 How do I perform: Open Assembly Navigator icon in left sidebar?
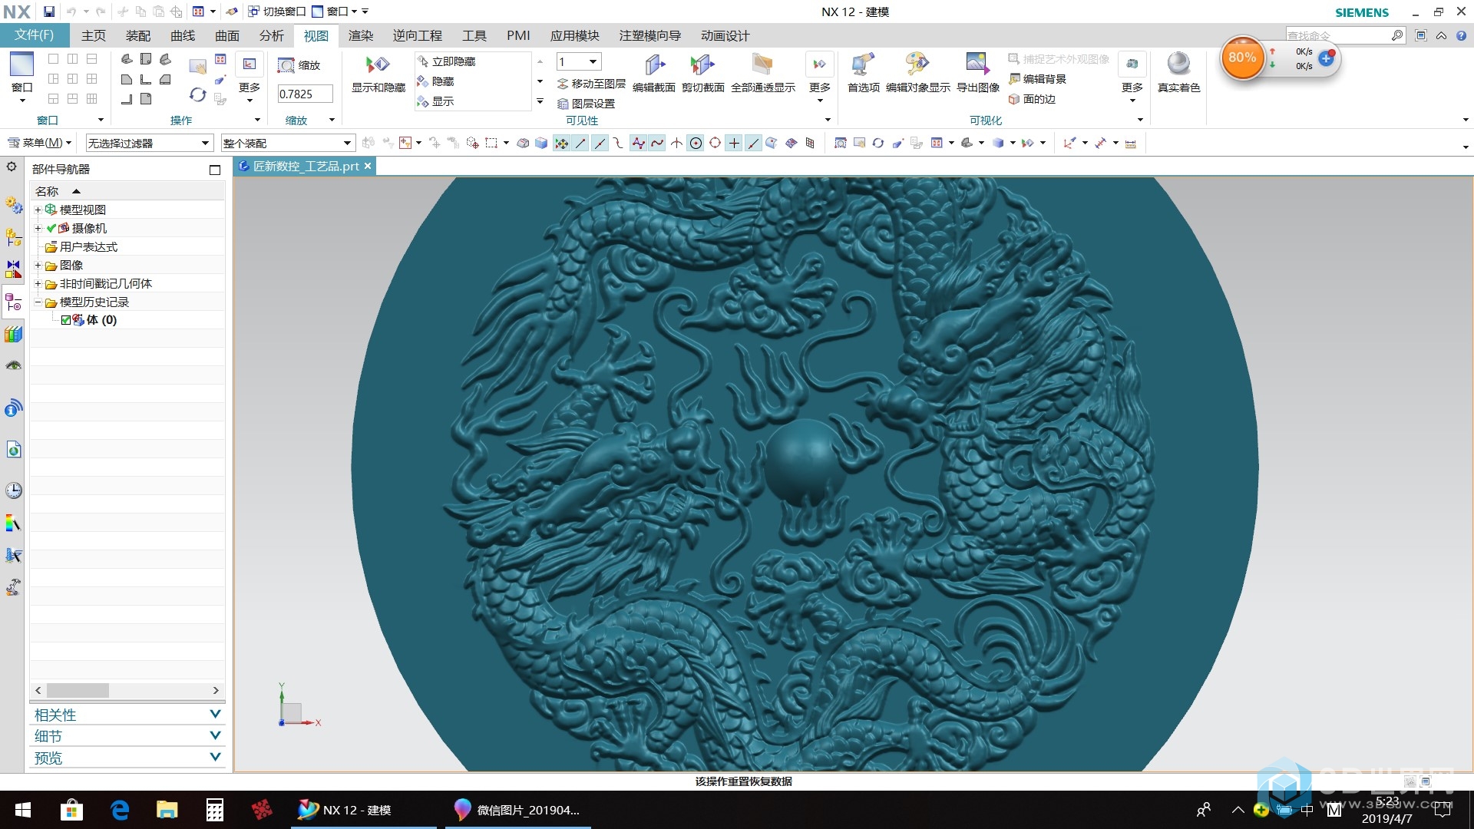14,238
